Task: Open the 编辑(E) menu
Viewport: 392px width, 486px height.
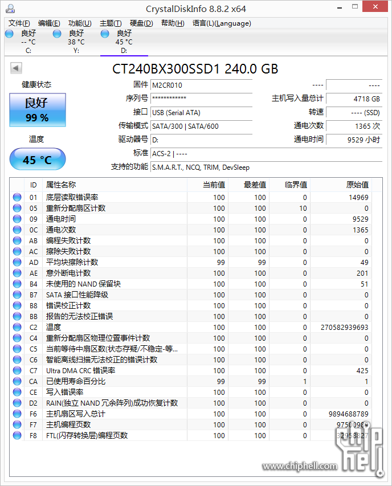Action: (49, 23)
